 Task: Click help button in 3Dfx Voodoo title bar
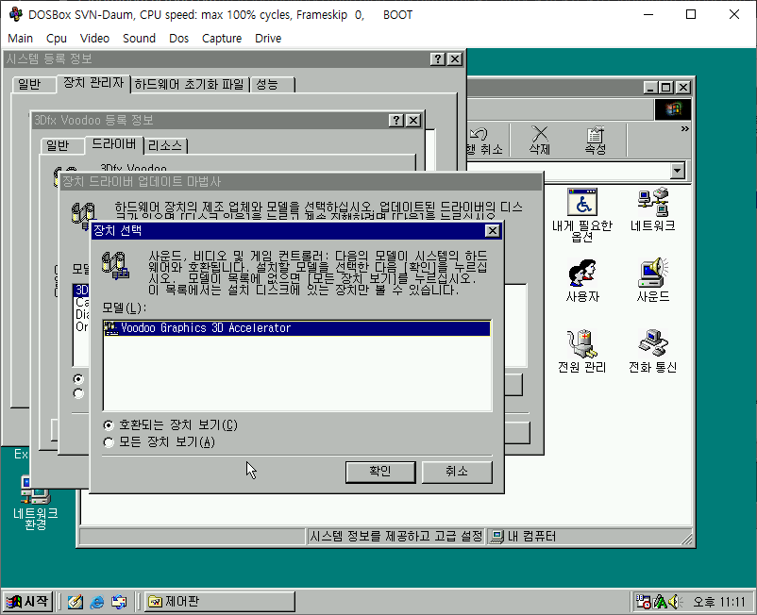click(x=395, y=120)
